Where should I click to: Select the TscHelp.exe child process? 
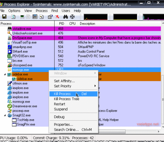[x=25, y=120]
